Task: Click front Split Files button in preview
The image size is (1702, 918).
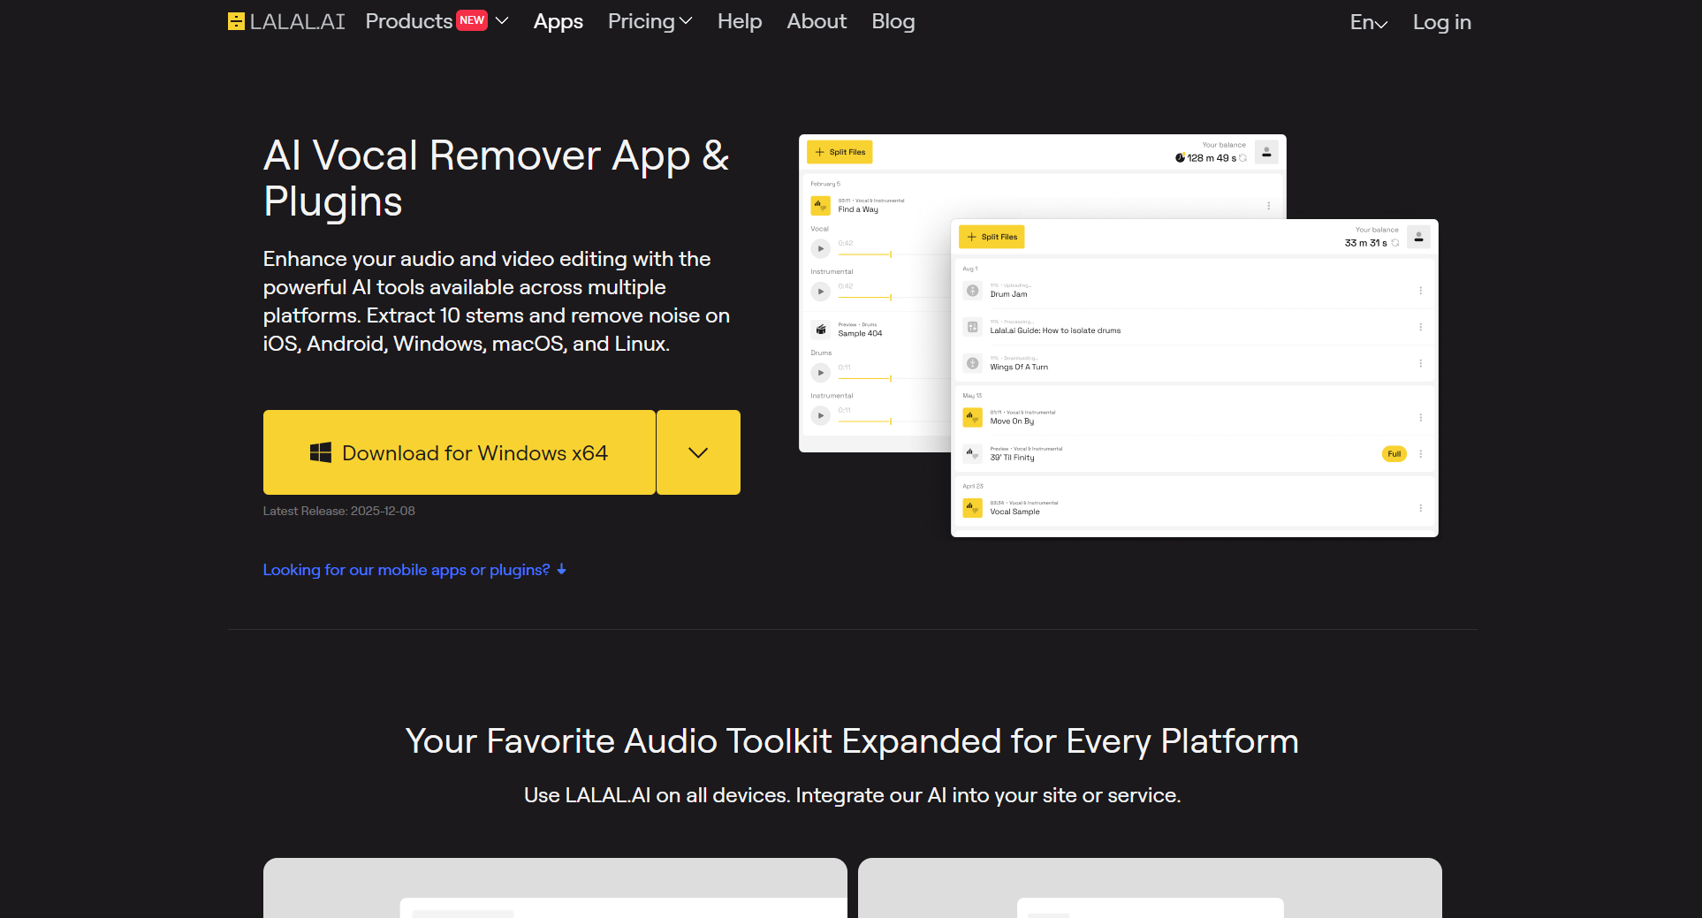Action: point(992,237)
